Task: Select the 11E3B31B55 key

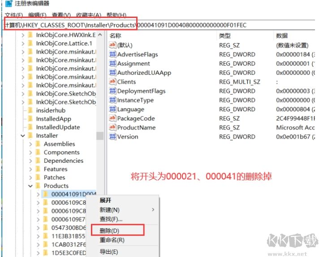Action: tap(69, 236)
